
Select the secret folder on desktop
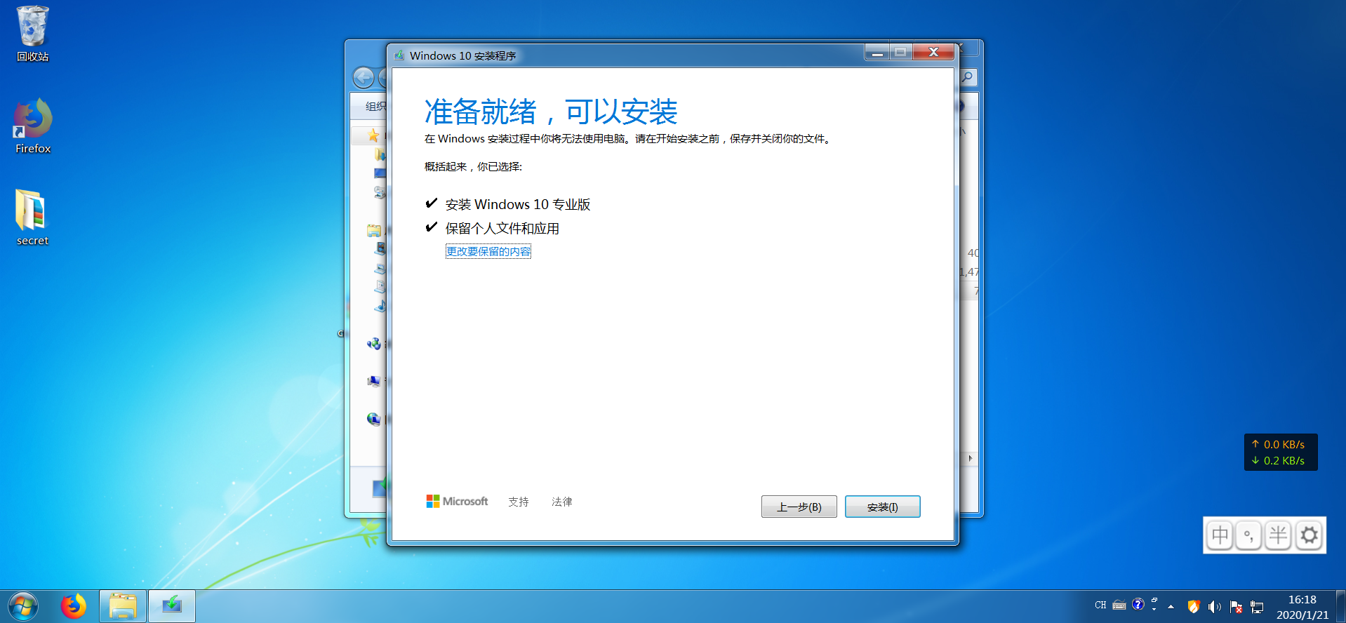click(x=32, y=217)
